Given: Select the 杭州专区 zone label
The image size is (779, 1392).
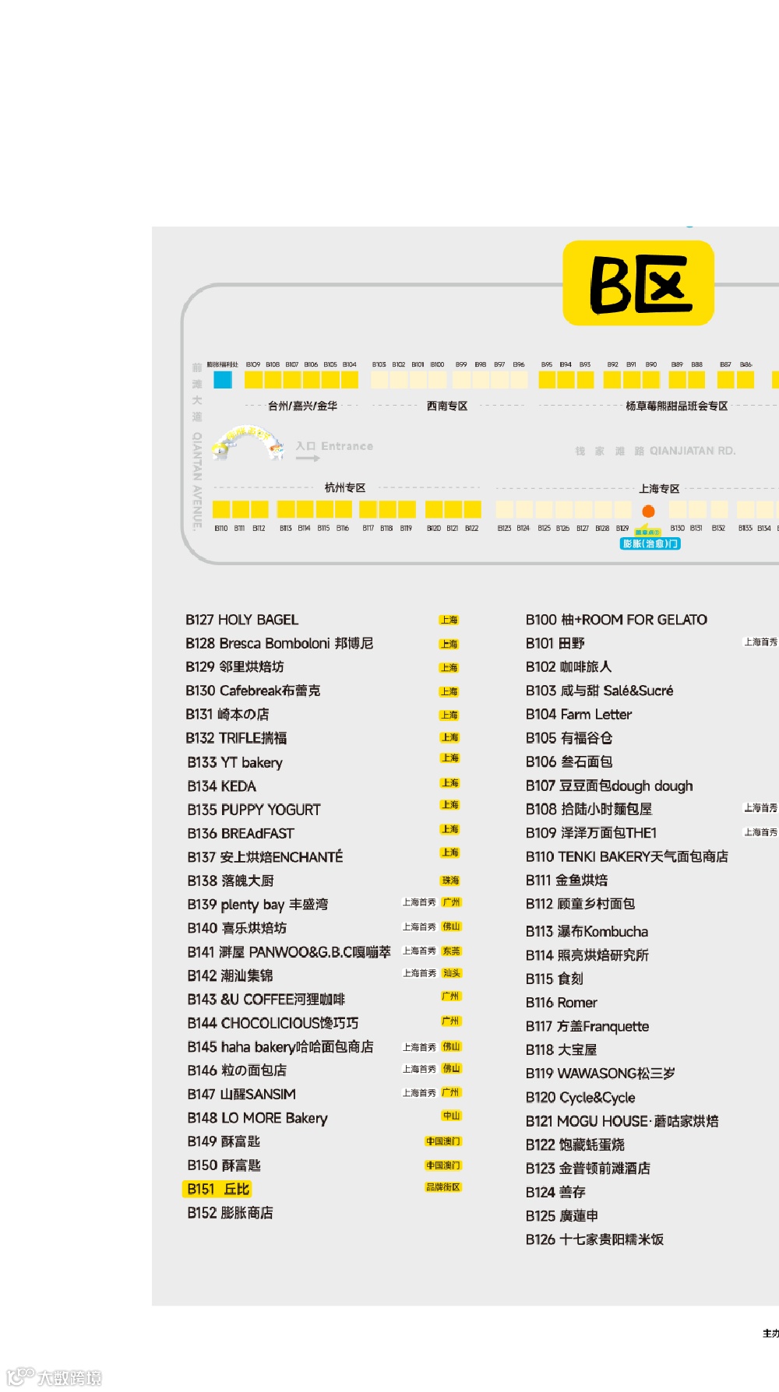Looking at the screenshot, I should [345, 487].
